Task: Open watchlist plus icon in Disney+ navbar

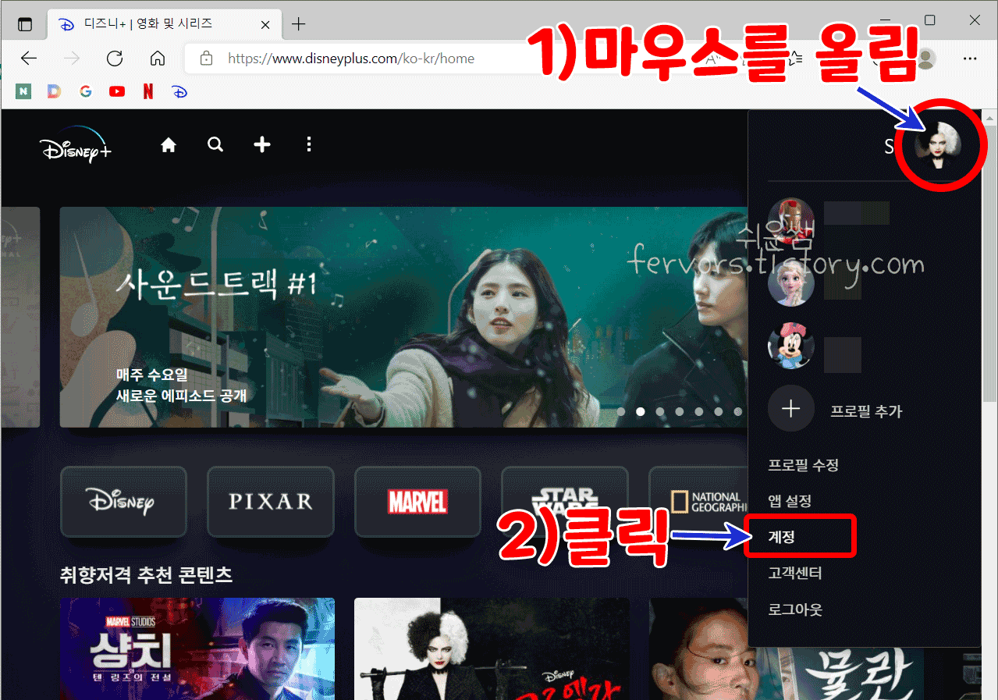Action: point(262,145)
